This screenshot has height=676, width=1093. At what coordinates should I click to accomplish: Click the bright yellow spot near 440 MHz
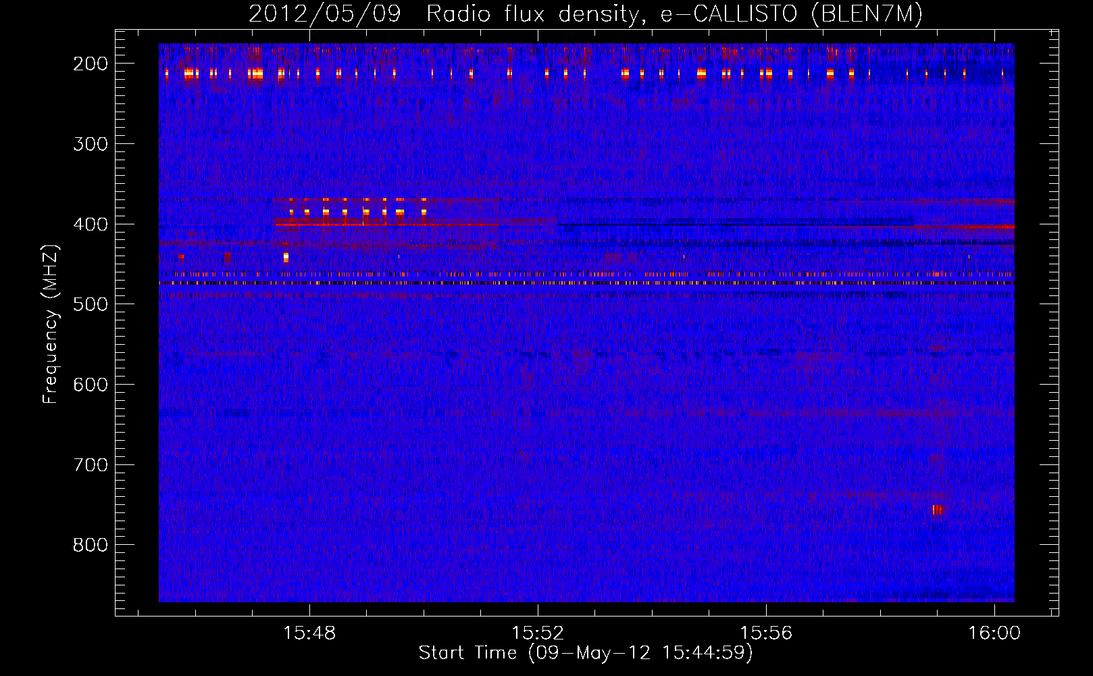coord(286,257)
